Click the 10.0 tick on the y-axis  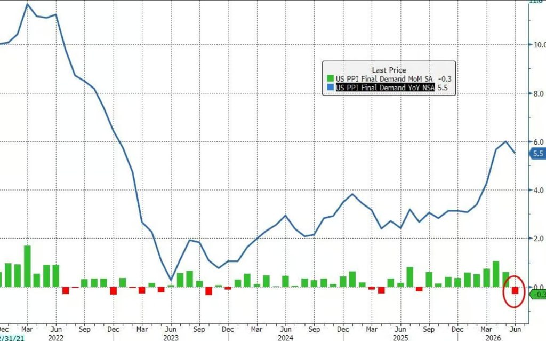[x=540, y=45]
